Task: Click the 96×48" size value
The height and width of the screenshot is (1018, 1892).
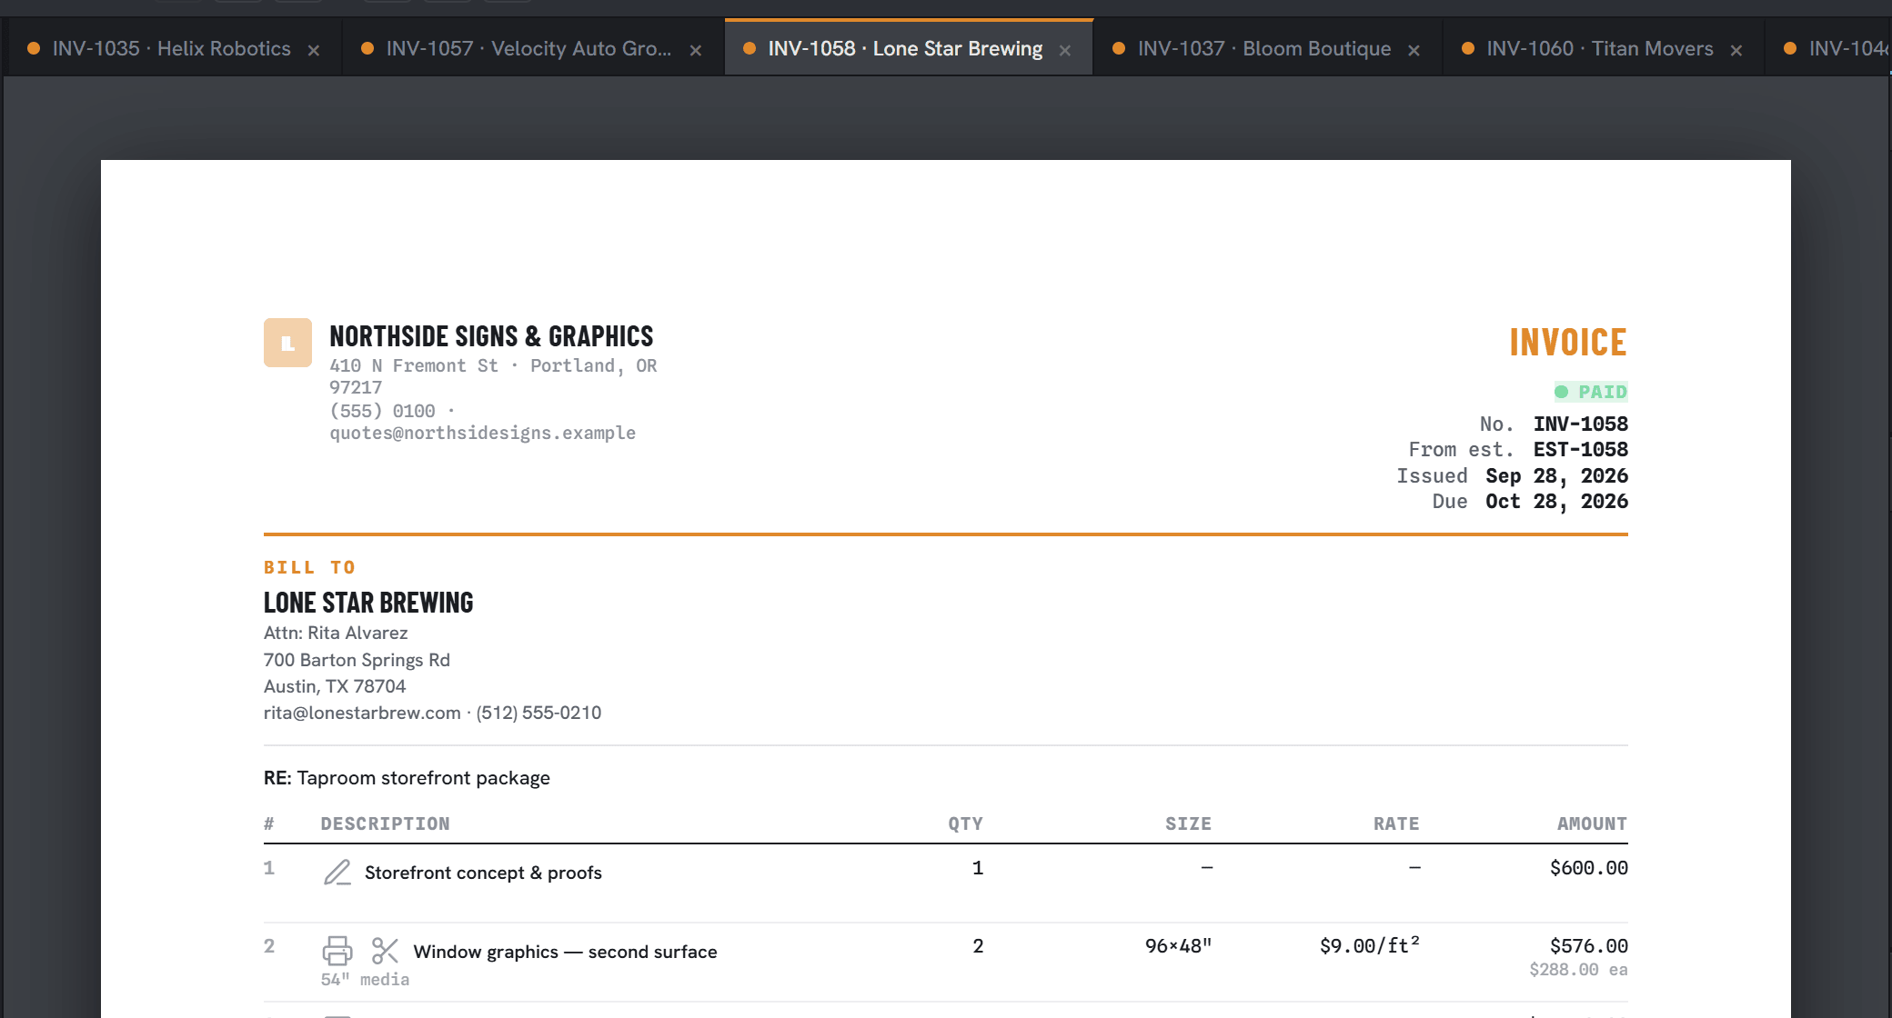Action: coord(1178,946)
